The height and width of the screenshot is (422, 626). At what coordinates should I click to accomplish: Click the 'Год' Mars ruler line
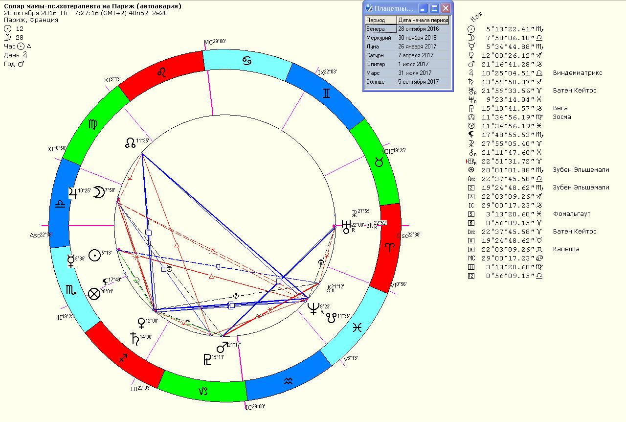pyautogui.click(x=14, y=64)
